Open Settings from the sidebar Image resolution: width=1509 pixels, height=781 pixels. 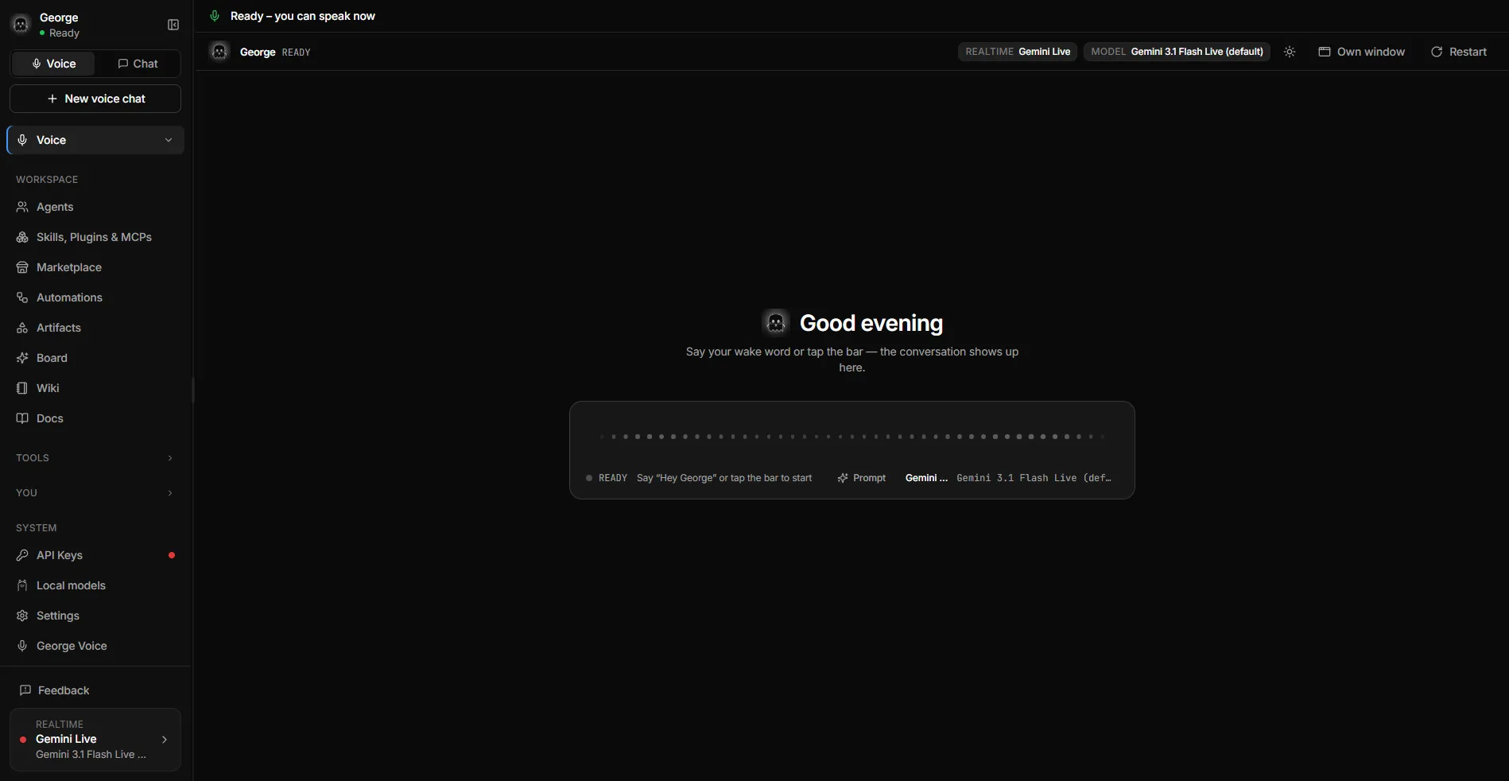[95, 616]
